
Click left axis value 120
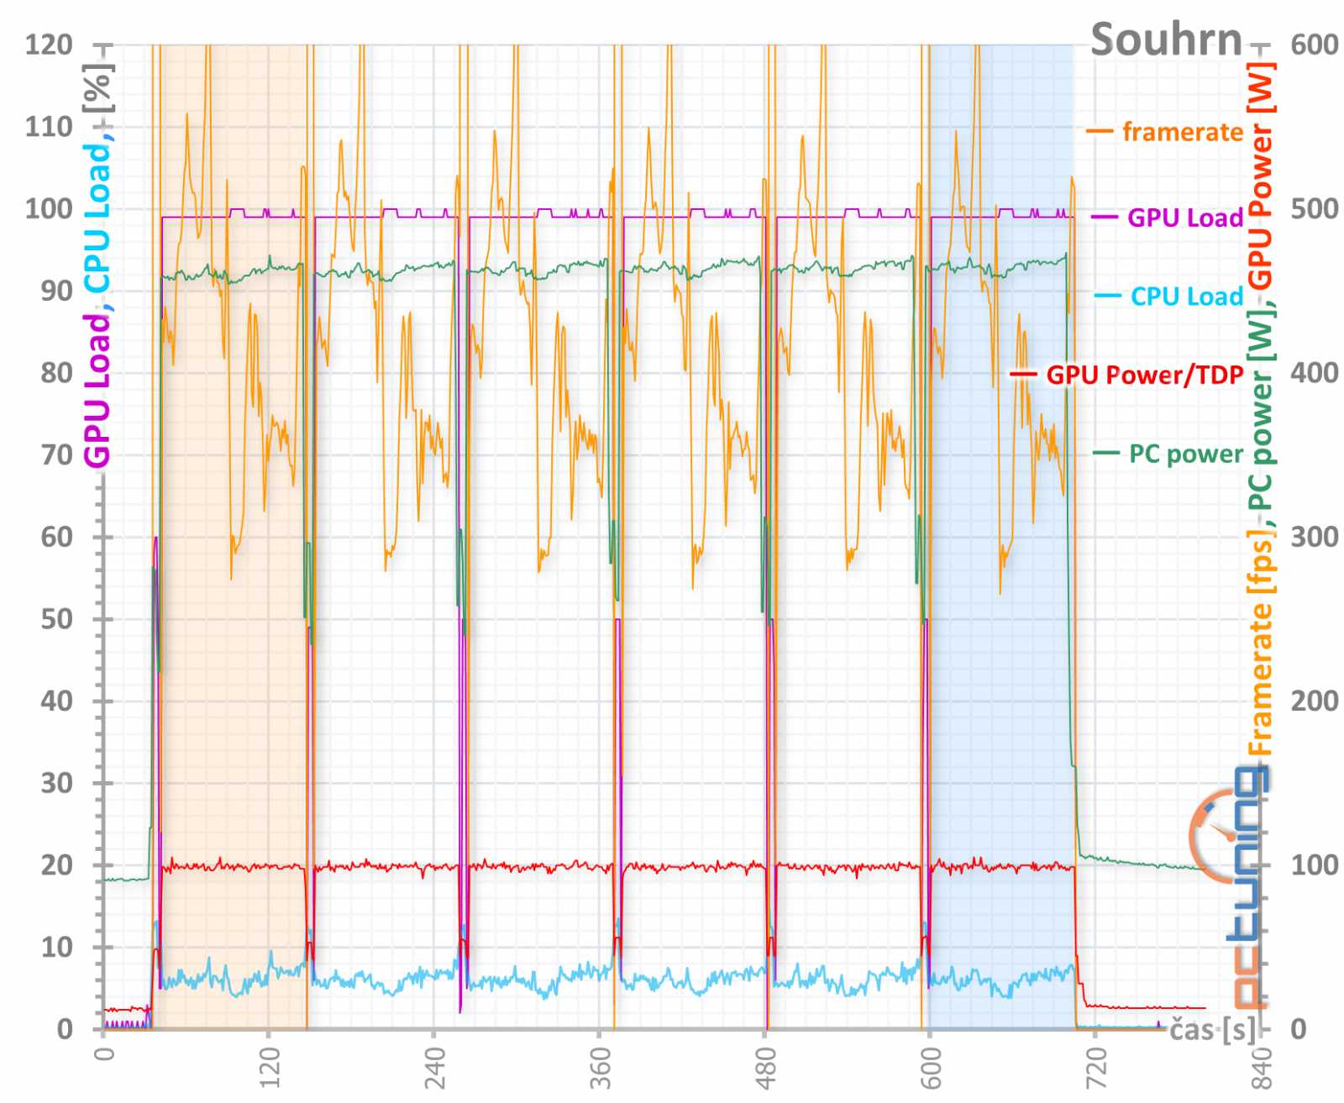49,45
